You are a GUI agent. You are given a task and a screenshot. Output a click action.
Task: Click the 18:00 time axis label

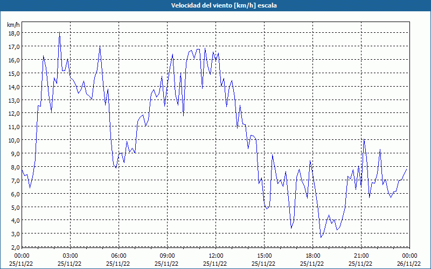pos(313,256)
